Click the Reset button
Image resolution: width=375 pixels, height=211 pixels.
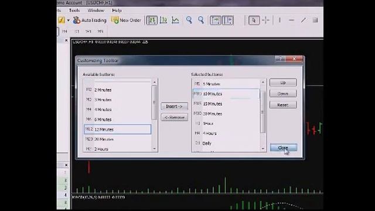[x=283, y=105]
